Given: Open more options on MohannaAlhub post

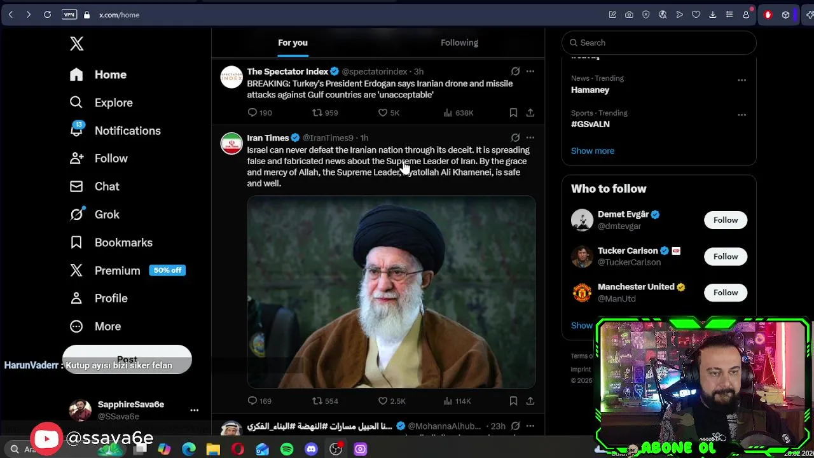Looking at the screenshot, I should (x=530, y=426).
